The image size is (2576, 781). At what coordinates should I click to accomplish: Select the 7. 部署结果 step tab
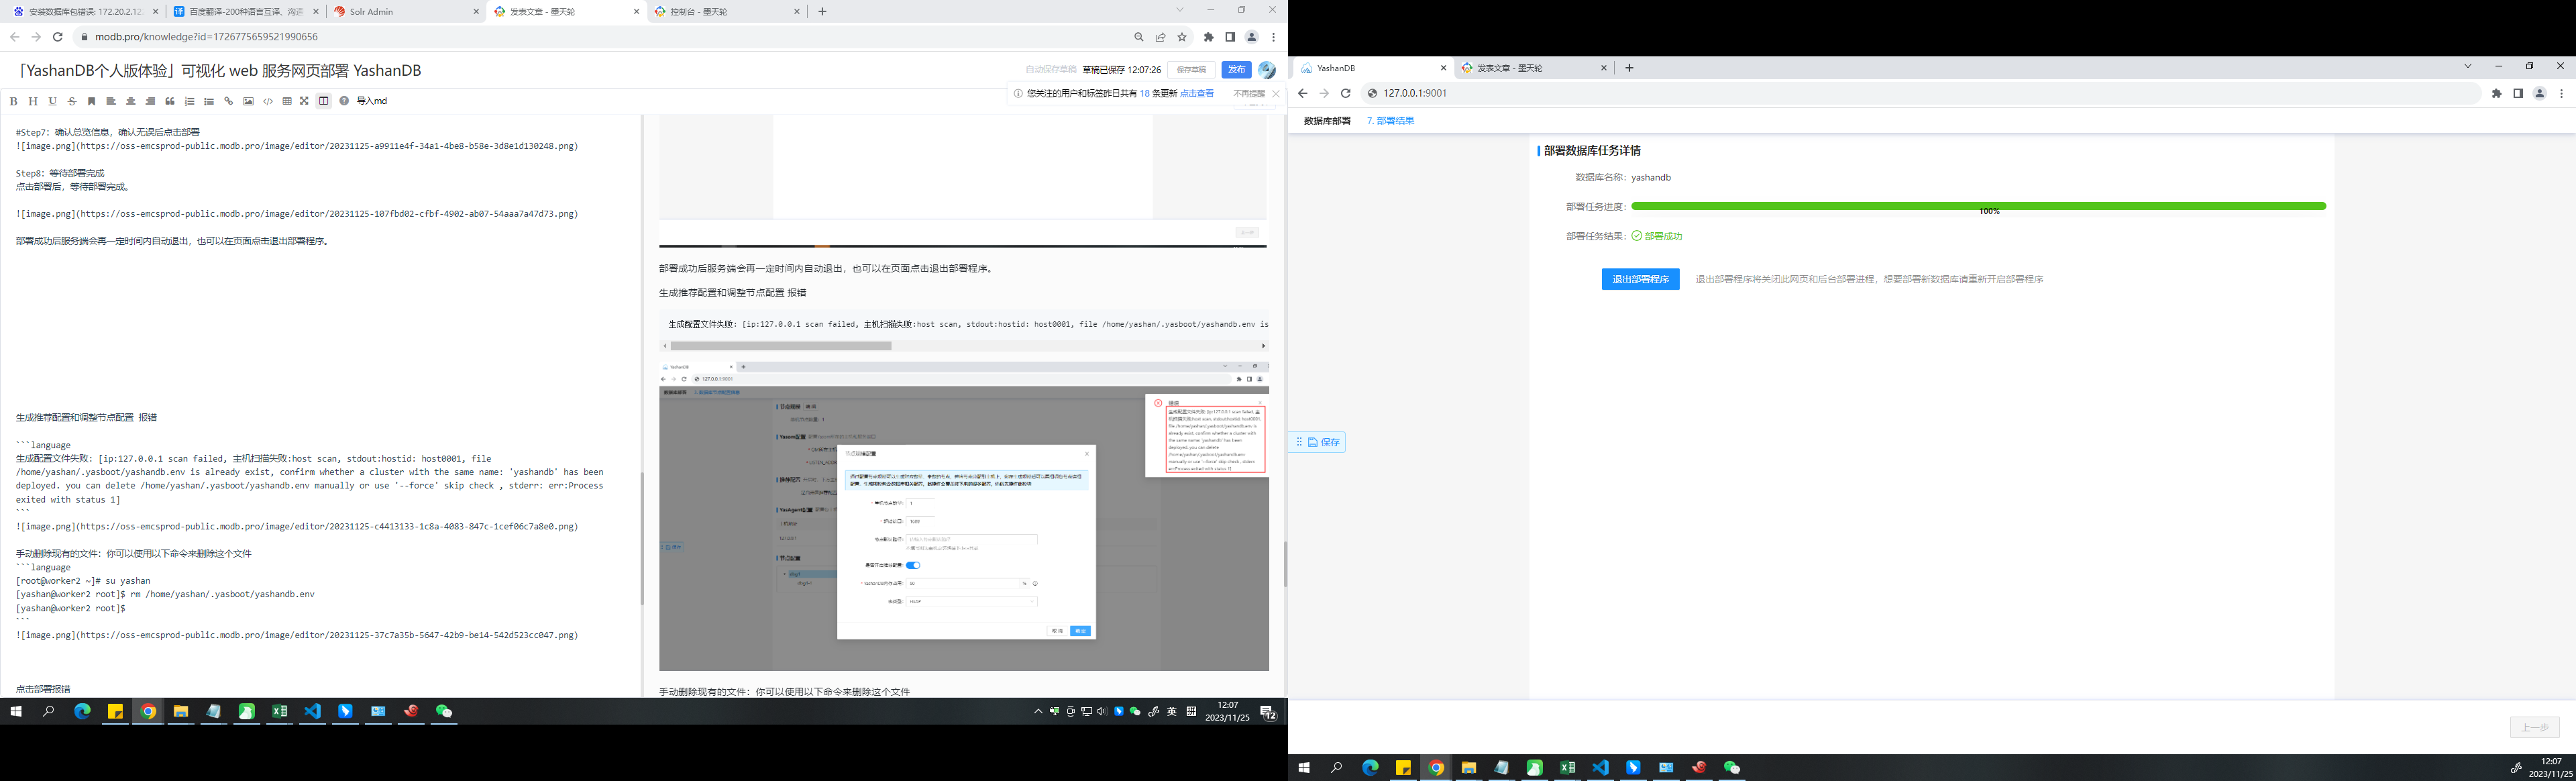tap(1390, 121)
